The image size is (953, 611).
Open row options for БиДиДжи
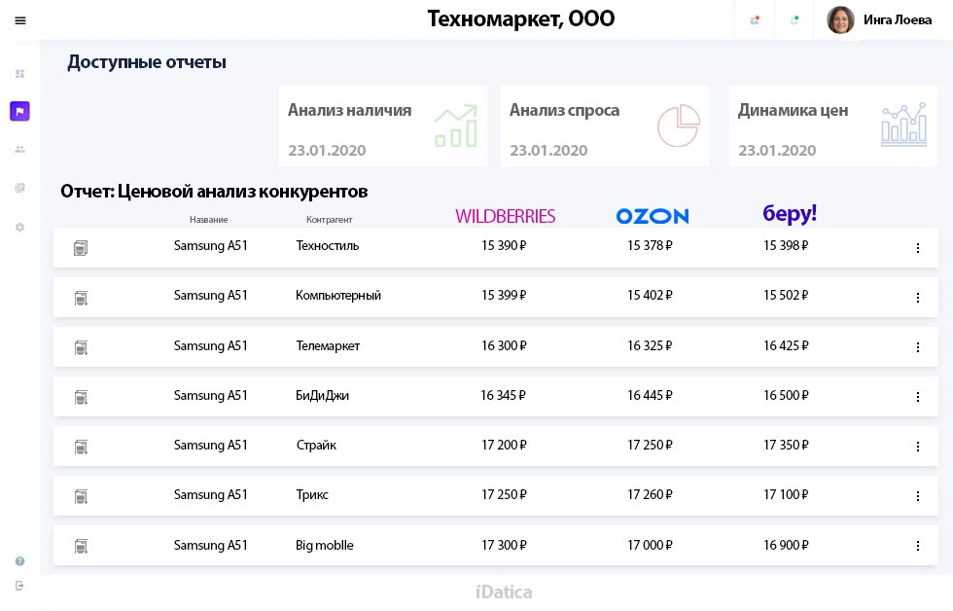[917, 397]
